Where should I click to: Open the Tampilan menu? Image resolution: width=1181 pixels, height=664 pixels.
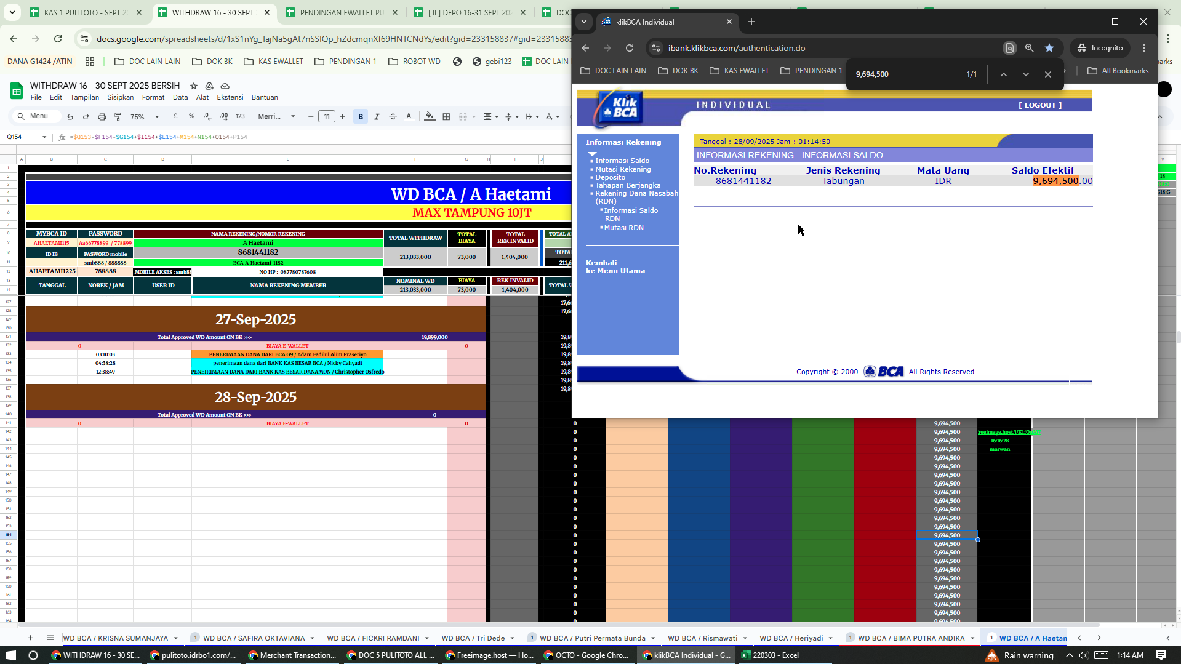[x=84, y=97]
